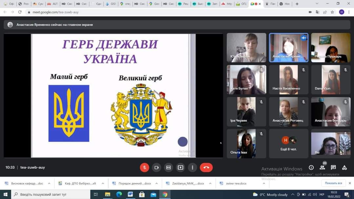Toggle the camera in call controls
The height and width of the screenshot is (199, 354).
coord(156,167)
